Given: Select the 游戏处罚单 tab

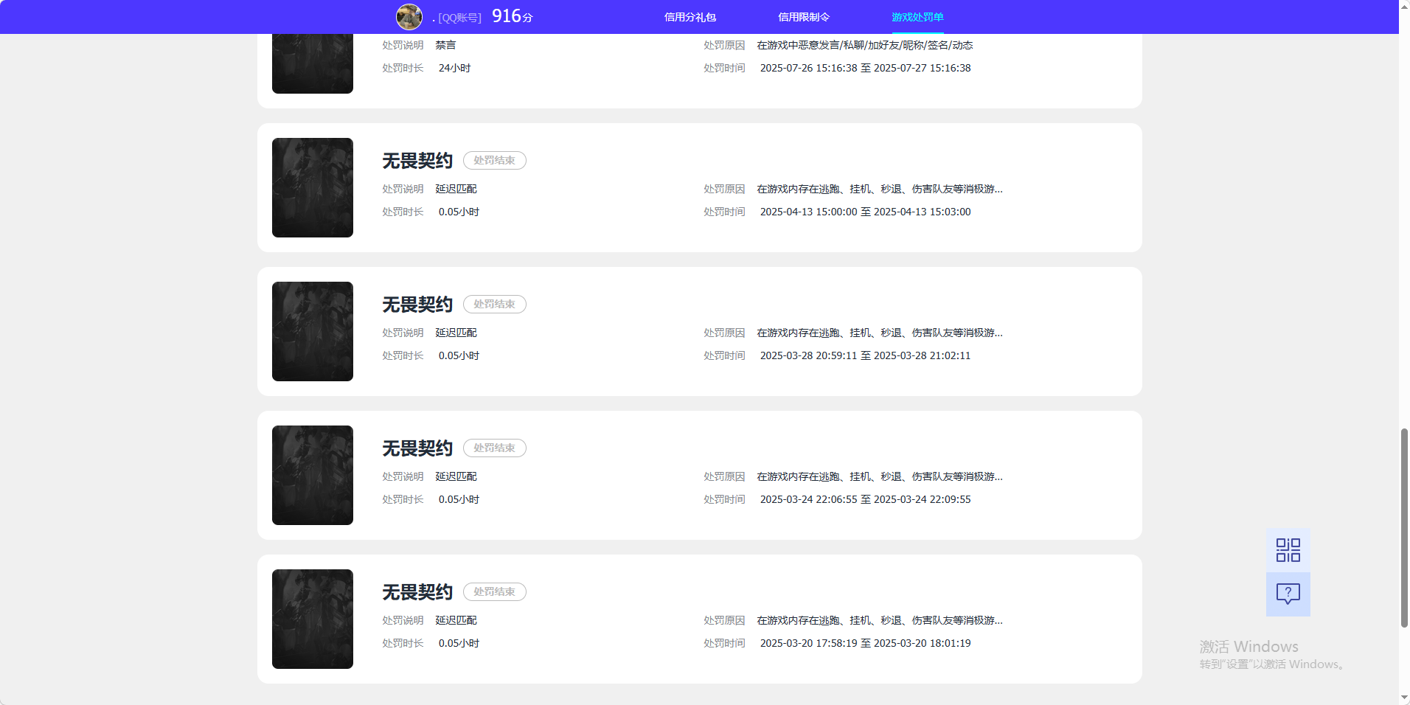Looking at the screenshot, I should (x=918, y=16).
